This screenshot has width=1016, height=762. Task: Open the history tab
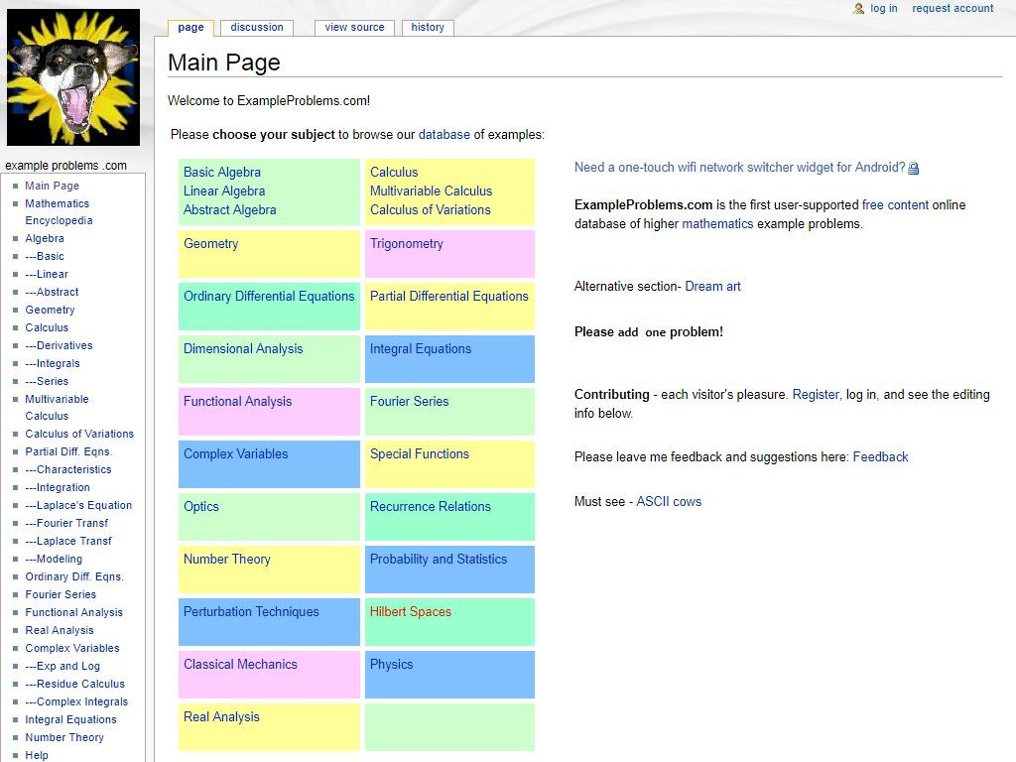[428, 28]
